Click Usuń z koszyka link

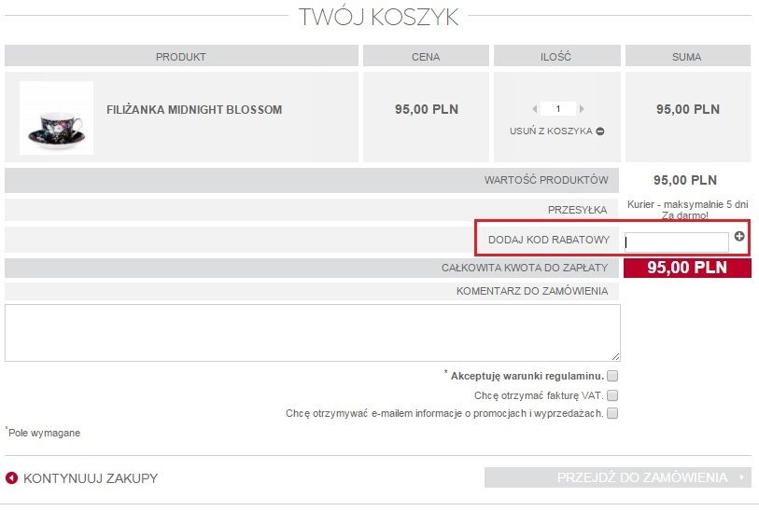tap(551, 131)
